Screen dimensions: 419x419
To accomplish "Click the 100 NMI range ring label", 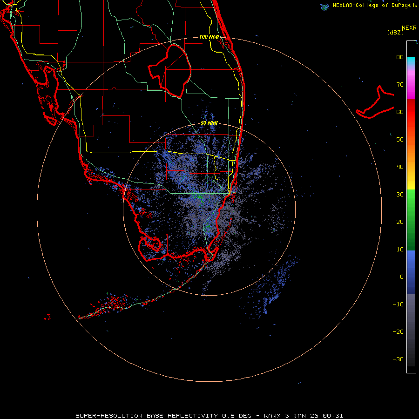I will (x=209, y=37).
